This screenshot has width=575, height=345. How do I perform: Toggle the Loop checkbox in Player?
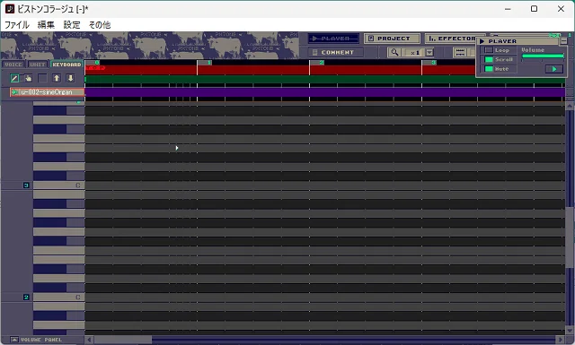(489, 50)
